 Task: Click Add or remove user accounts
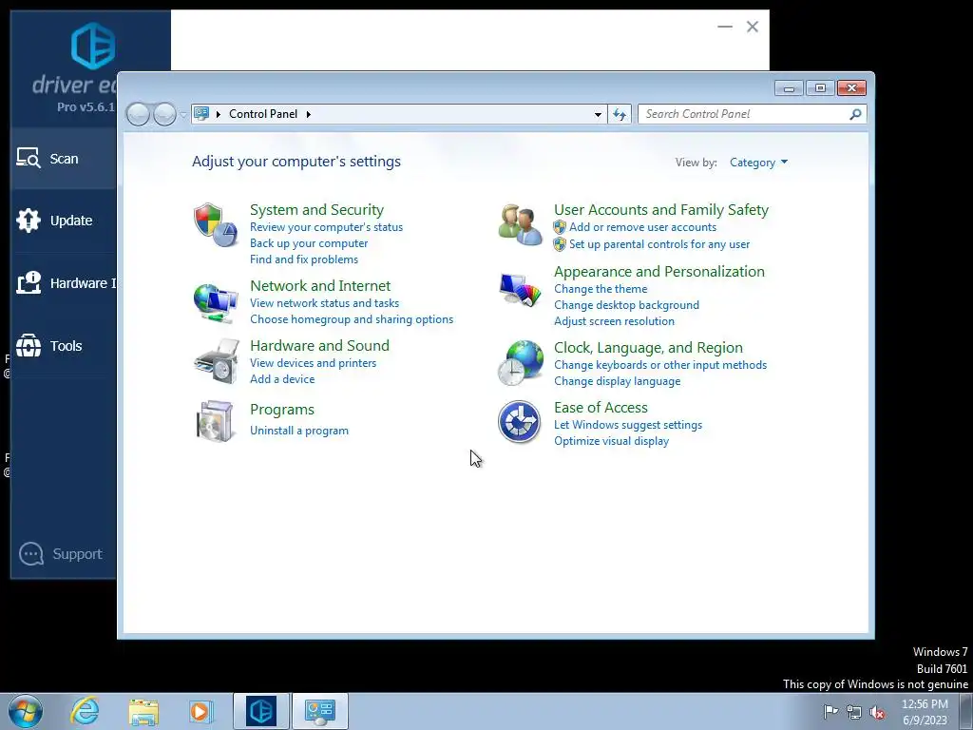(x=642, y=227)
